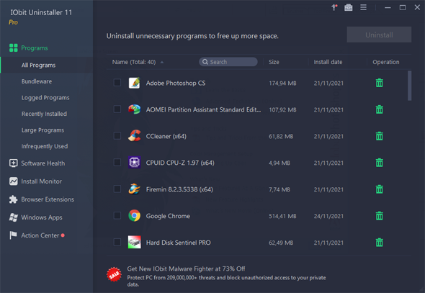Click the 174,94 MB size value
Viewport: 425px width, 293px height.
point(282,83)
